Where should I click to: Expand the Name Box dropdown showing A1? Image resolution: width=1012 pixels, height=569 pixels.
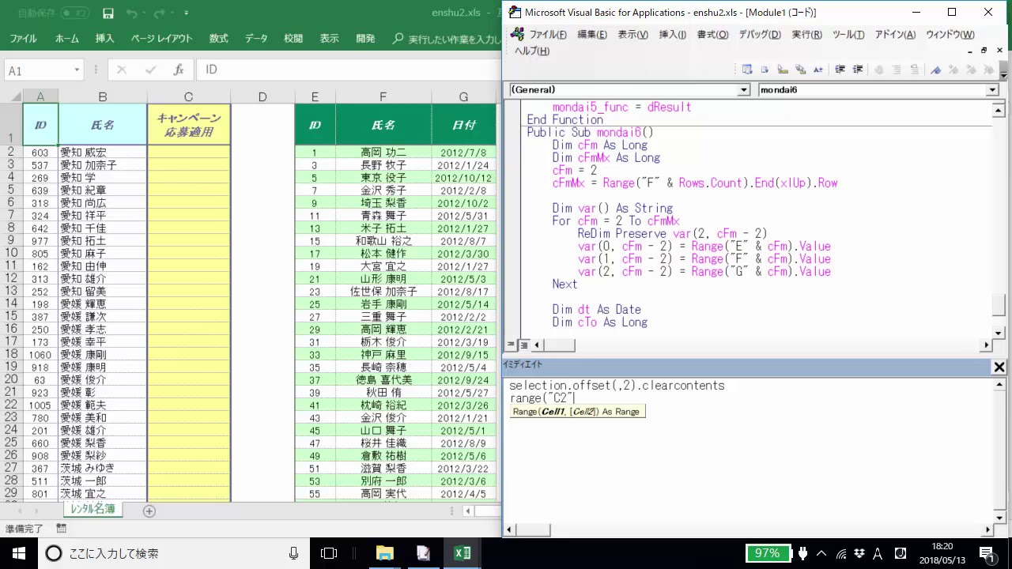click(x=77, y=70)
